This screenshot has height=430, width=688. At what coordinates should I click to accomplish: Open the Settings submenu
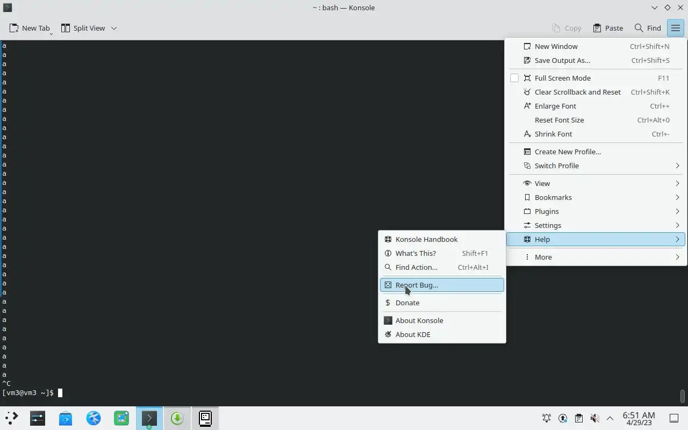596,225
